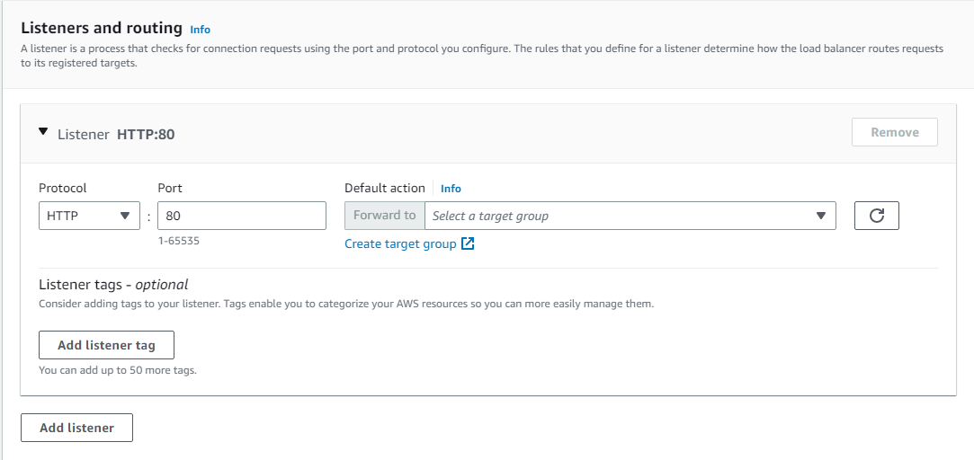The image size is (974, 460).
Task: Click the Listener HTTP:80 header title
Action: pyautogui.click(x=116, y=134)
